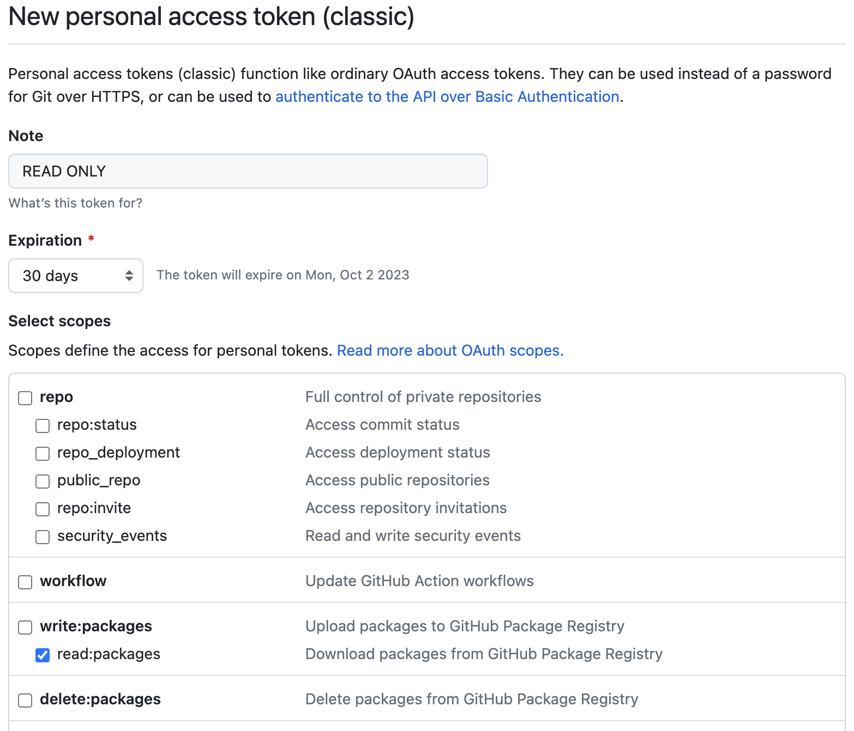Click the workflow scope label
The width and height of the screenshot is (854, 731).
coord(73,581)
